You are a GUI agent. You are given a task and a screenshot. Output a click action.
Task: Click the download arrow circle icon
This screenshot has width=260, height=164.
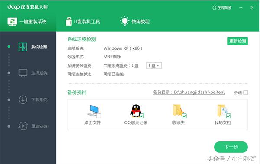pos(23,100)
